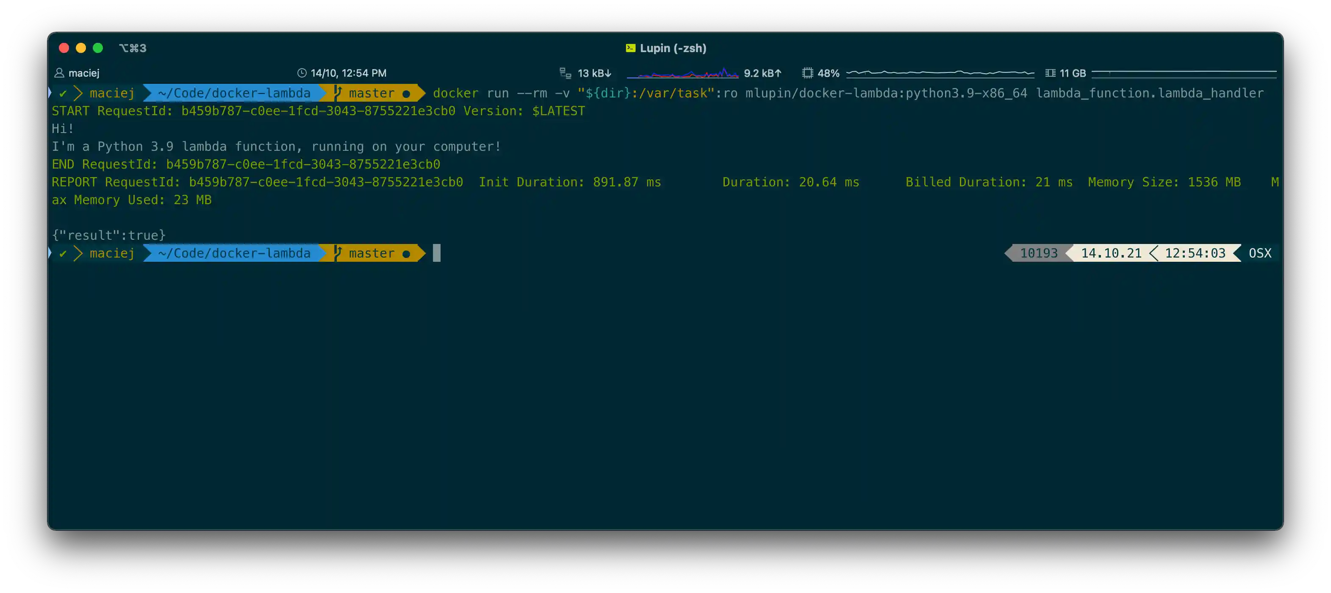Click the chevron after the master segment
The image size is (1331, 593).
[x=419, y=93]
